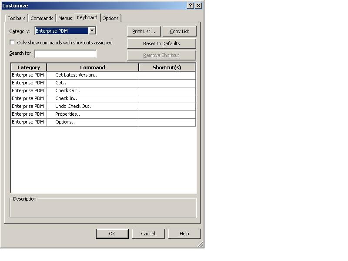Dismiss dialog with Cancel button
Image resolution: width=348 pixels, height=261 pixels.
coord(148,234)
